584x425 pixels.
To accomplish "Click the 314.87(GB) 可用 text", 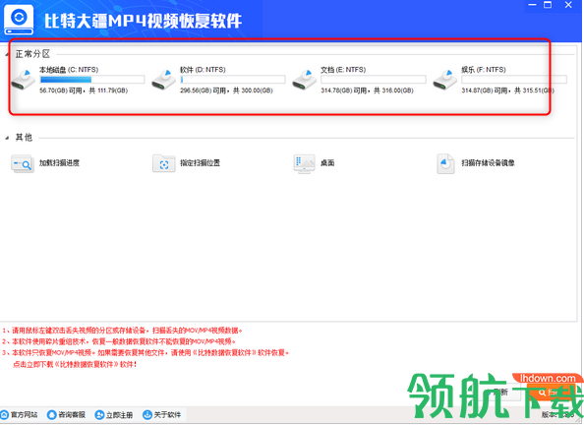I will point(485,91).
